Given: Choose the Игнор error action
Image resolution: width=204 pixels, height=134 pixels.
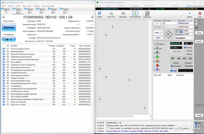Looking at the screenshot, I should [x=172, y=63].
